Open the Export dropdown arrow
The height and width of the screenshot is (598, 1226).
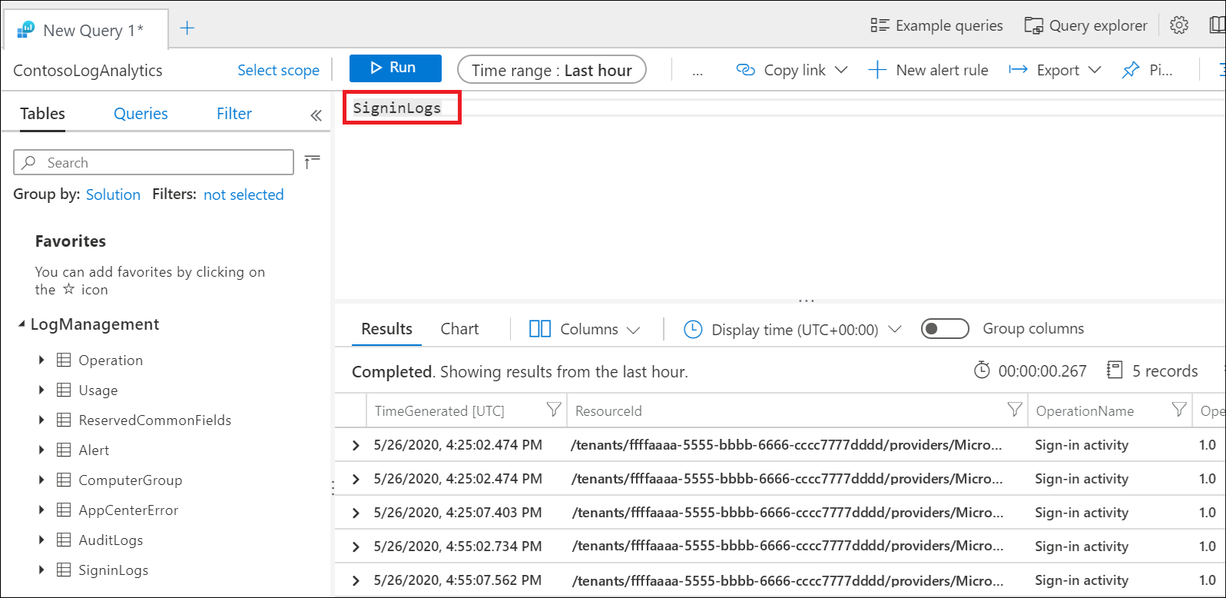coord(1095,70)
